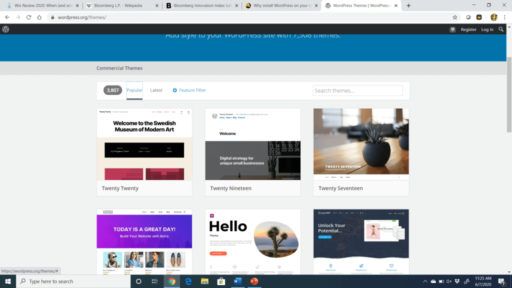Click the 3,807 theme count badge
The height and width of the screenshot is (288, 512).
[112, 90]
